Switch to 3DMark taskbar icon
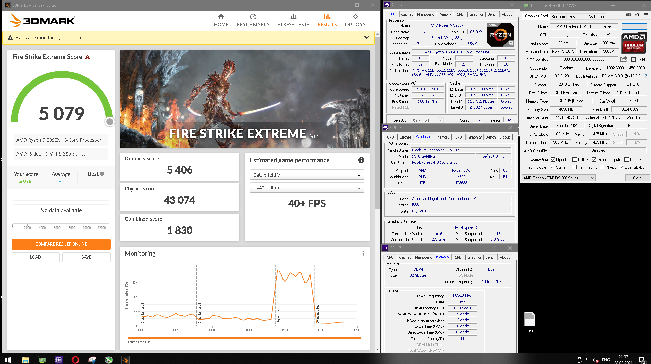Image resolution: width=651 pixels, height=364 pixels. 125,360
